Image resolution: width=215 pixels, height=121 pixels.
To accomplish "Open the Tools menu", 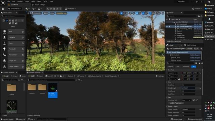I will (x=27, y=1).
